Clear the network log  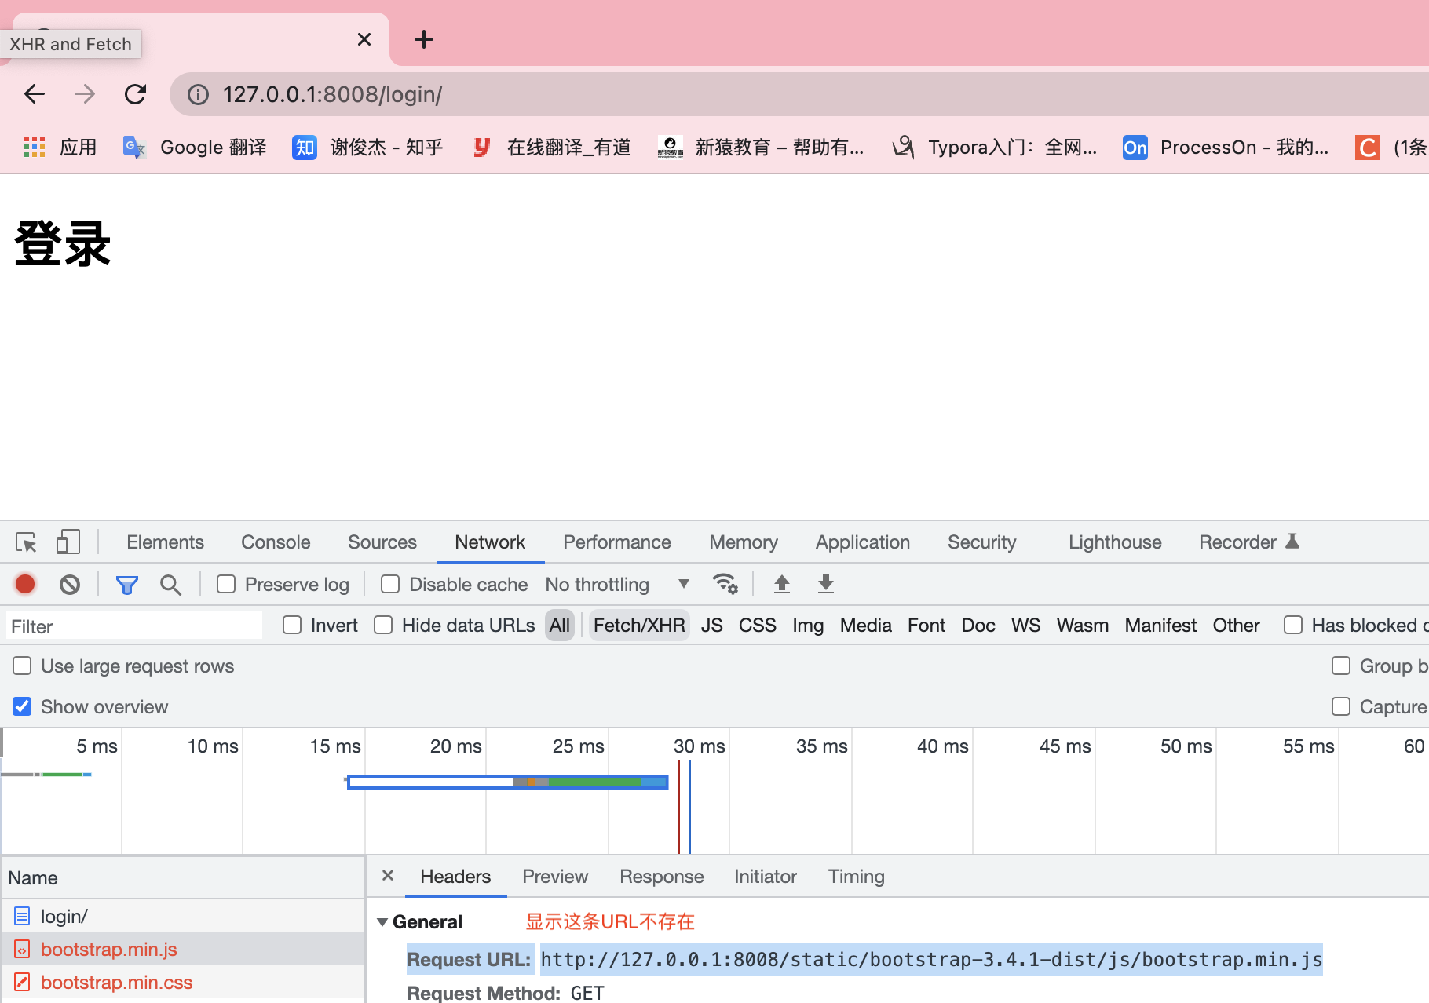[x=70, y=584]
